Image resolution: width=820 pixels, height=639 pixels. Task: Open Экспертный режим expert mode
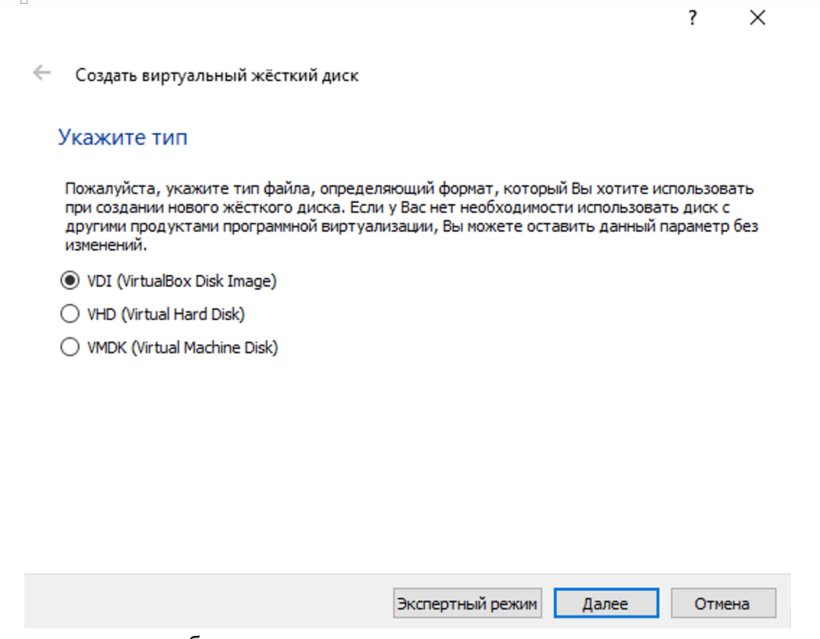pos(467,603)
